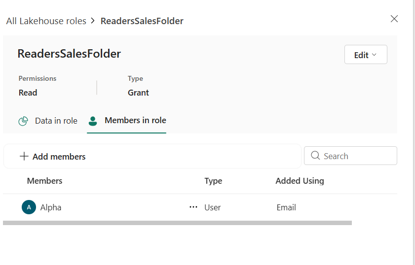Click the ReadersSalesFolder role title heading
Viewport: 415px width, 265px height.
click(69, 54)
